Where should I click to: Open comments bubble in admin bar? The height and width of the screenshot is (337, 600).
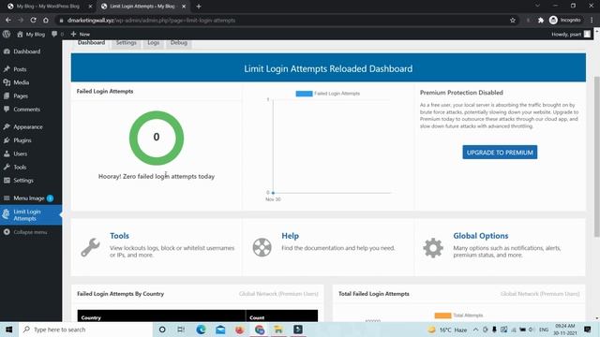(x=57, y=34)
